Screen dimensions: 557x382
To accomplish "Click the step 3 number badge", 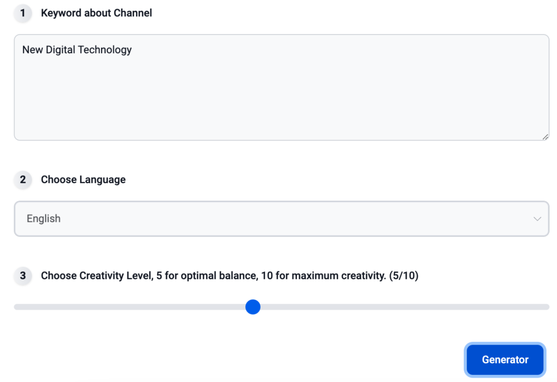I will [x=22, y=275].
